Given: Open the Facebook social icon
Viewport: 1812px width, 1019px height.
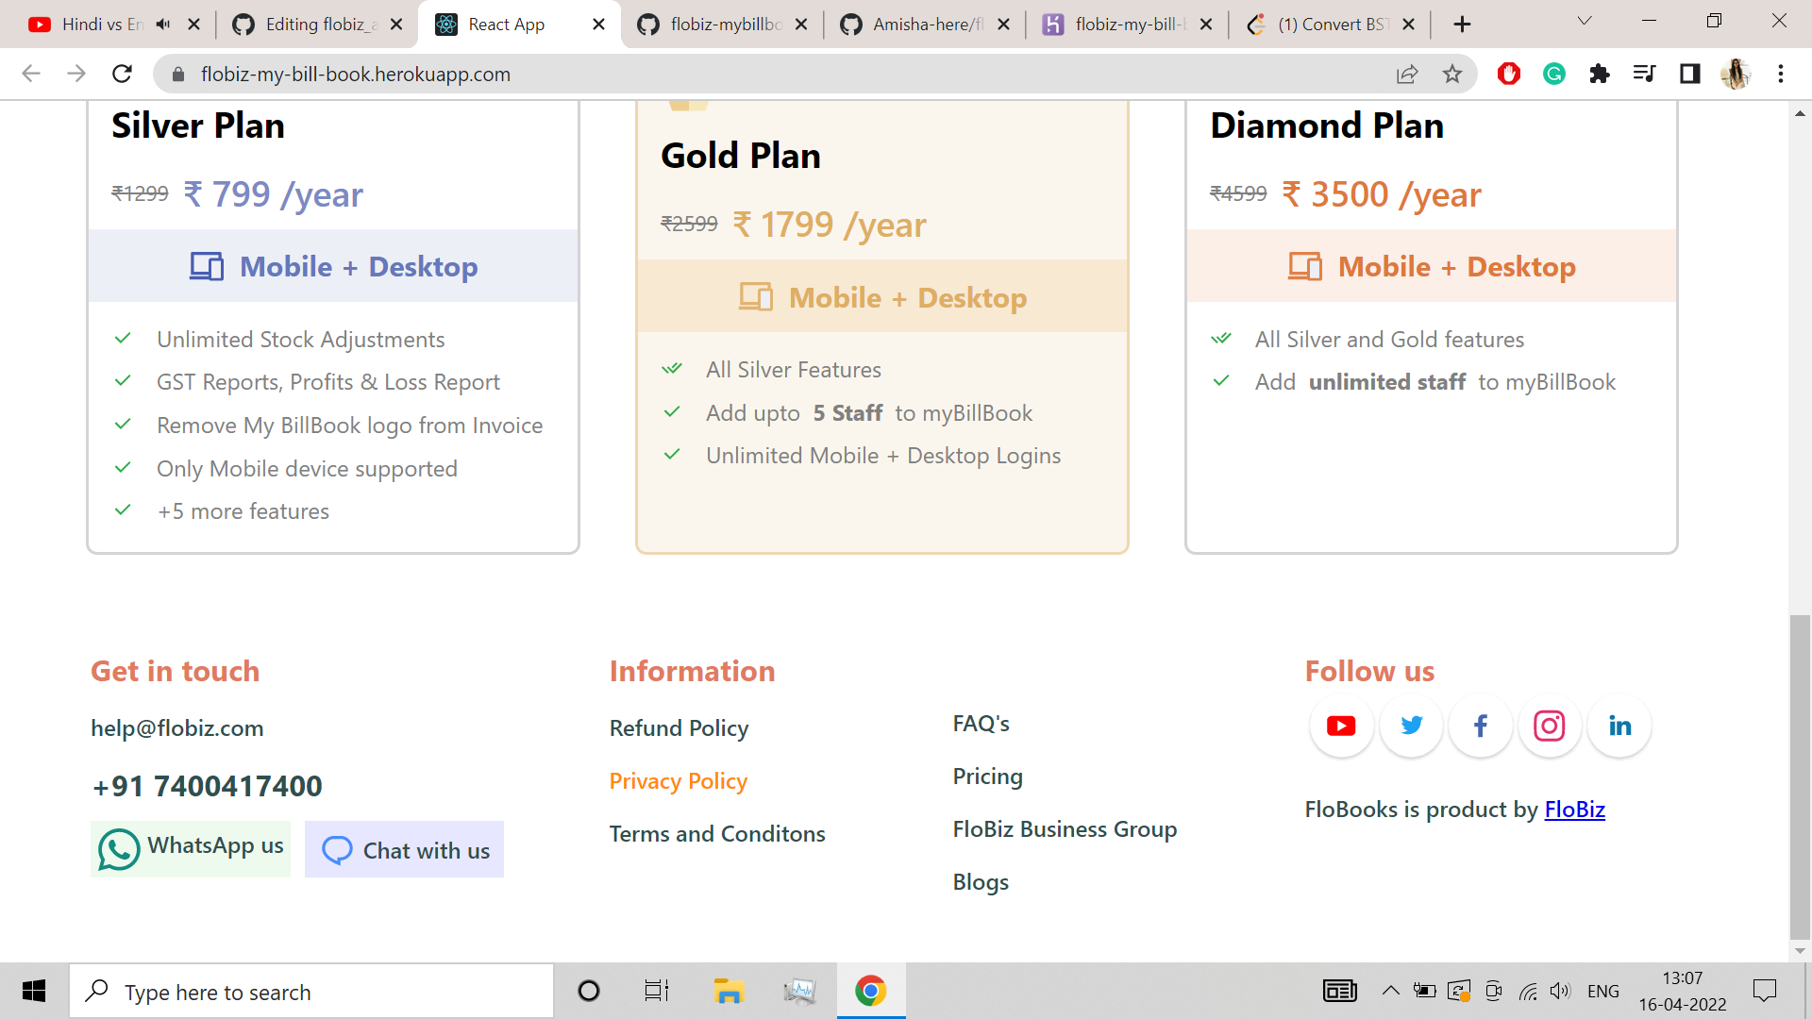Looking at the screenshot, I should (x=1480, y=726).
